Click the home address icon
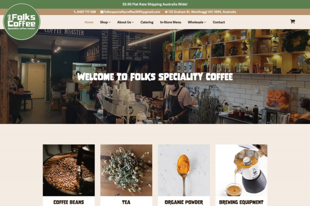This screenshot has height=206, width=310. pos(166,12)
